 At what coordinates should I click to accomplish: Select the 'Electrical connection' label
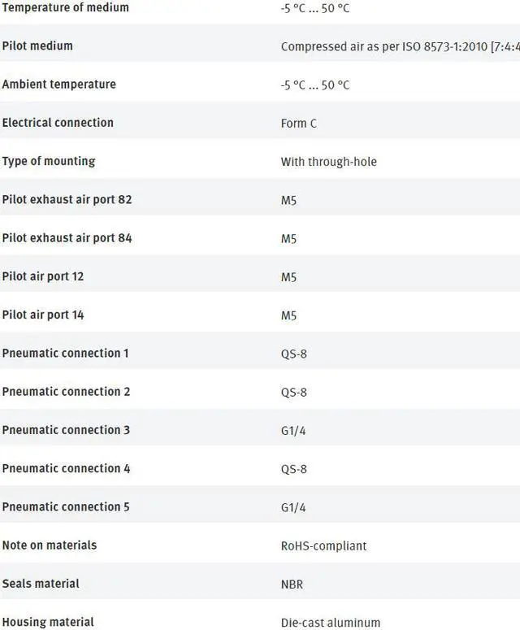click(x=58, y=123)
